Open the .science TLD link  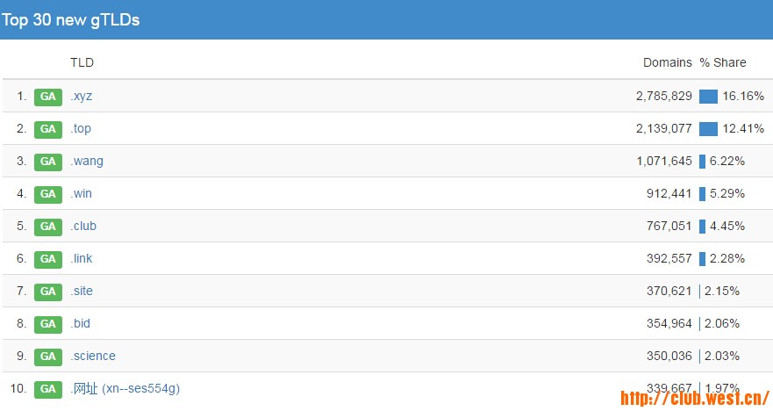[93, 357]
